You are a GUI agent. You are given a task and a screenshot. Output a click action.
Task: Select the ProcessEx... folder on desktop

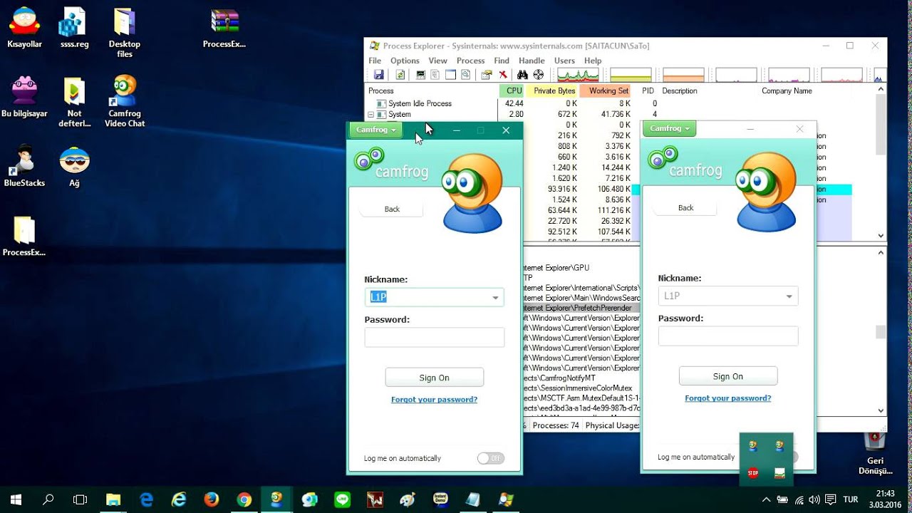click(x=24, y=236)
